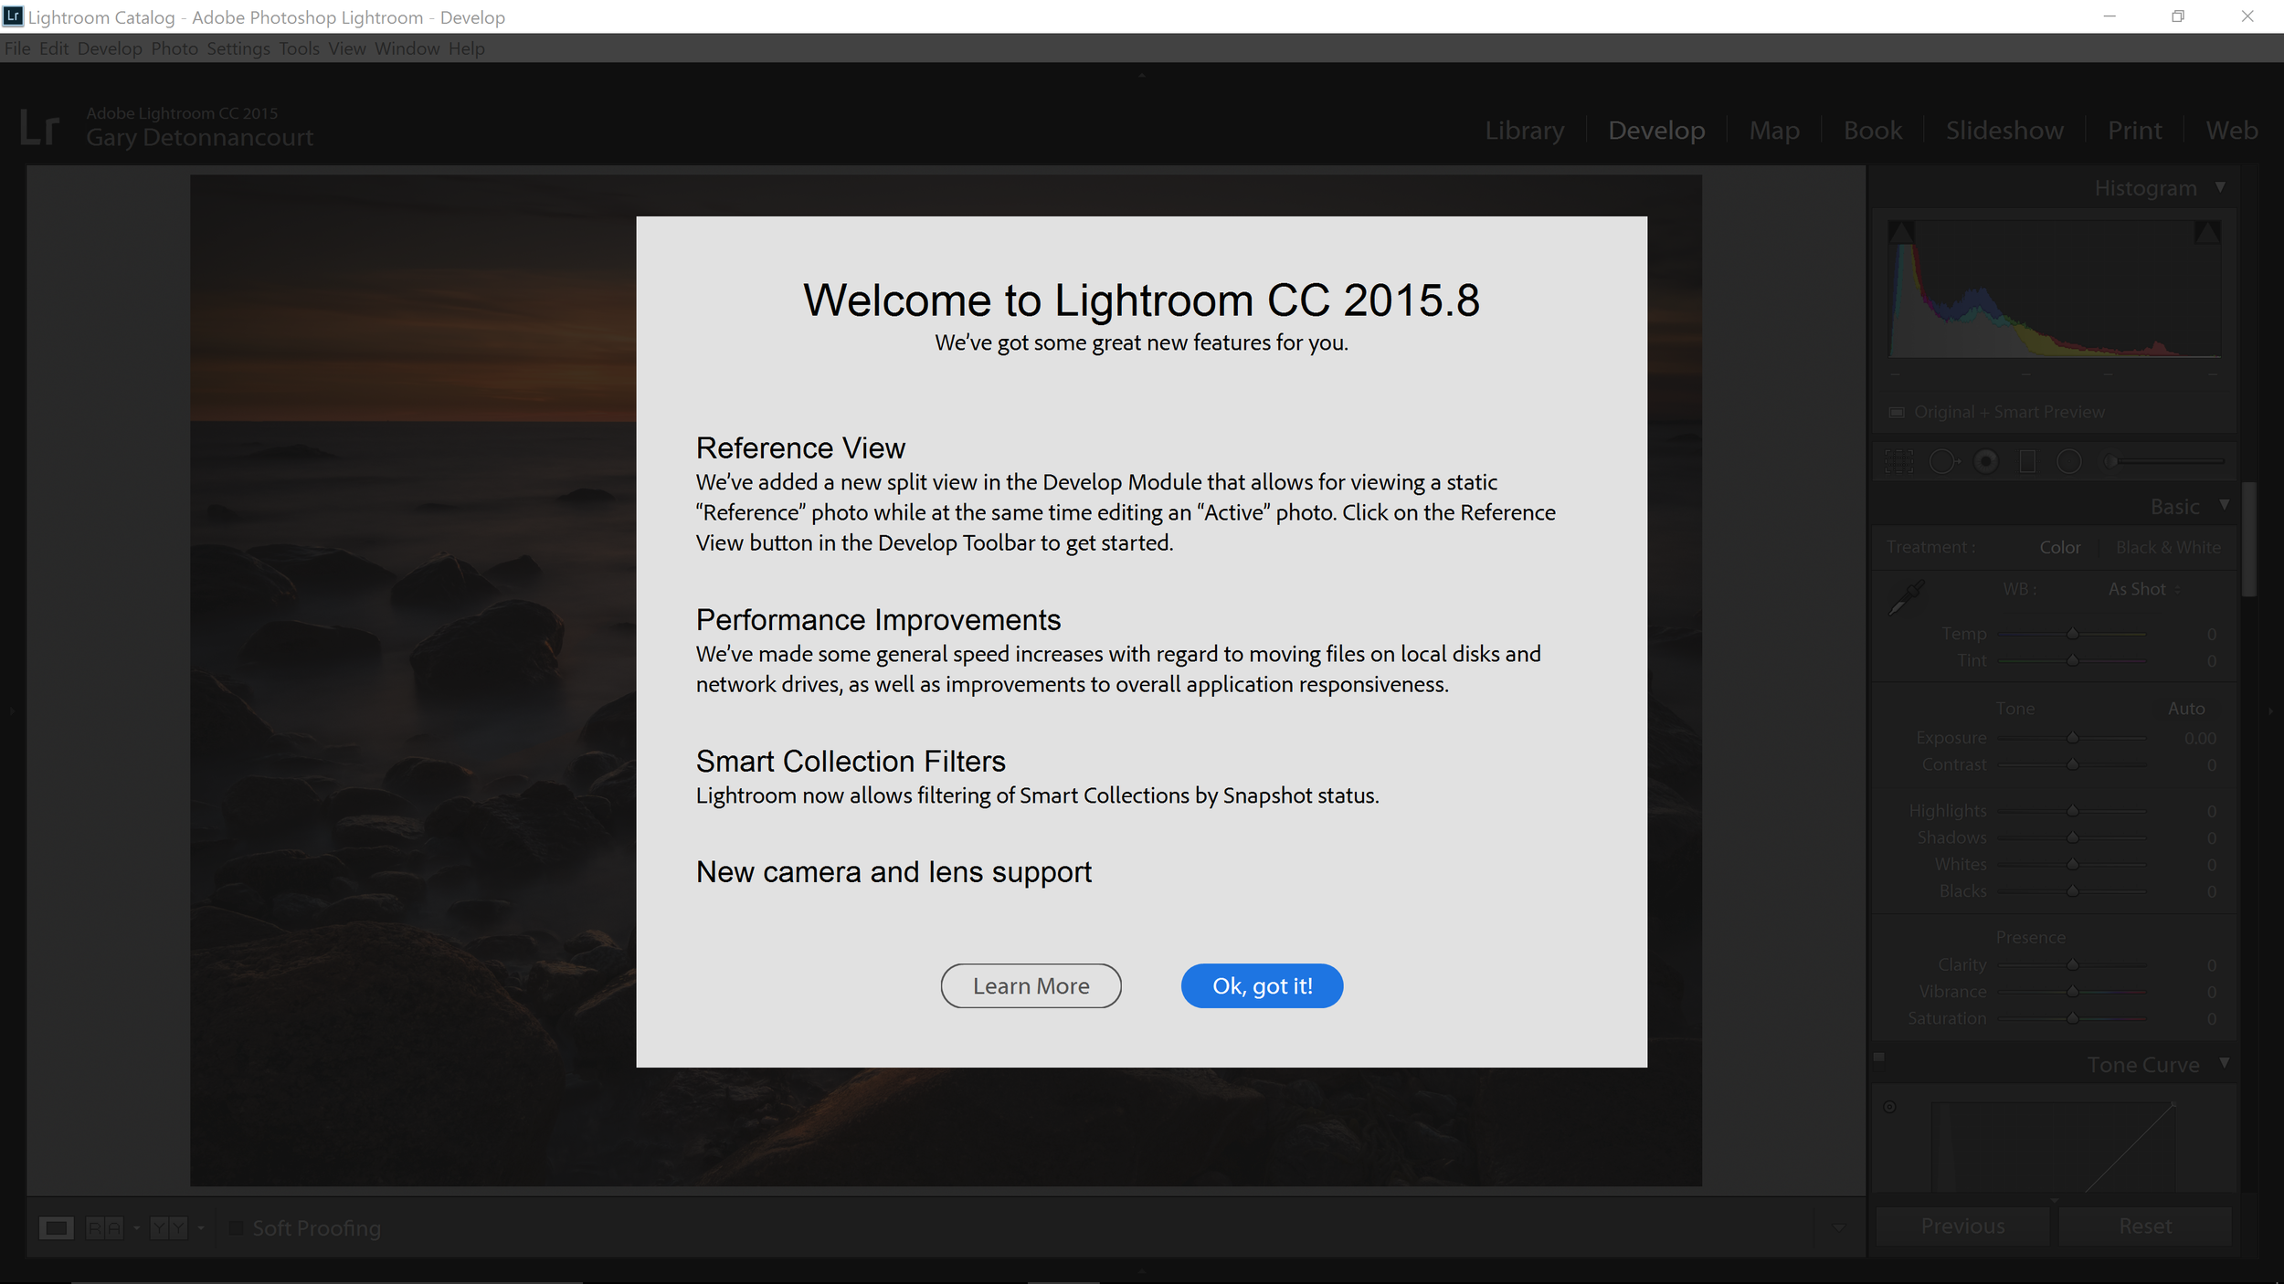2284x1284 pixels.
Task: Open the Before/After view options arrow
Action: click(201, 1229)
